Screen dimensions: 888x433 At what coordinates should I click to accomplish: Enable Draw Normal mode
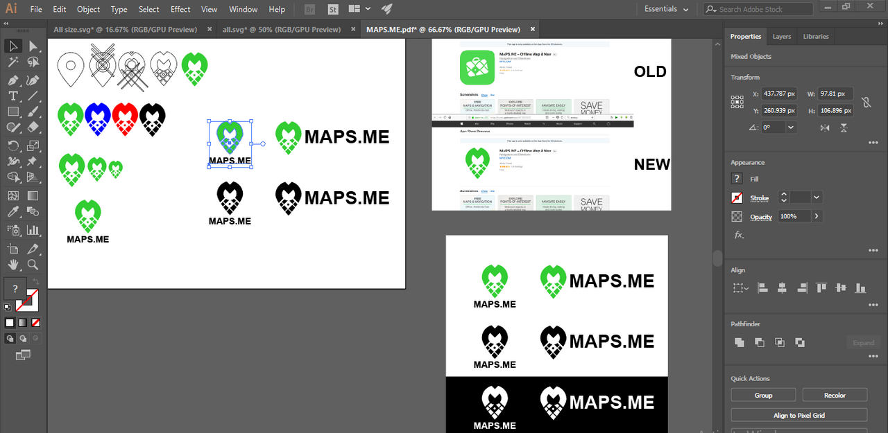pos(10,339)
